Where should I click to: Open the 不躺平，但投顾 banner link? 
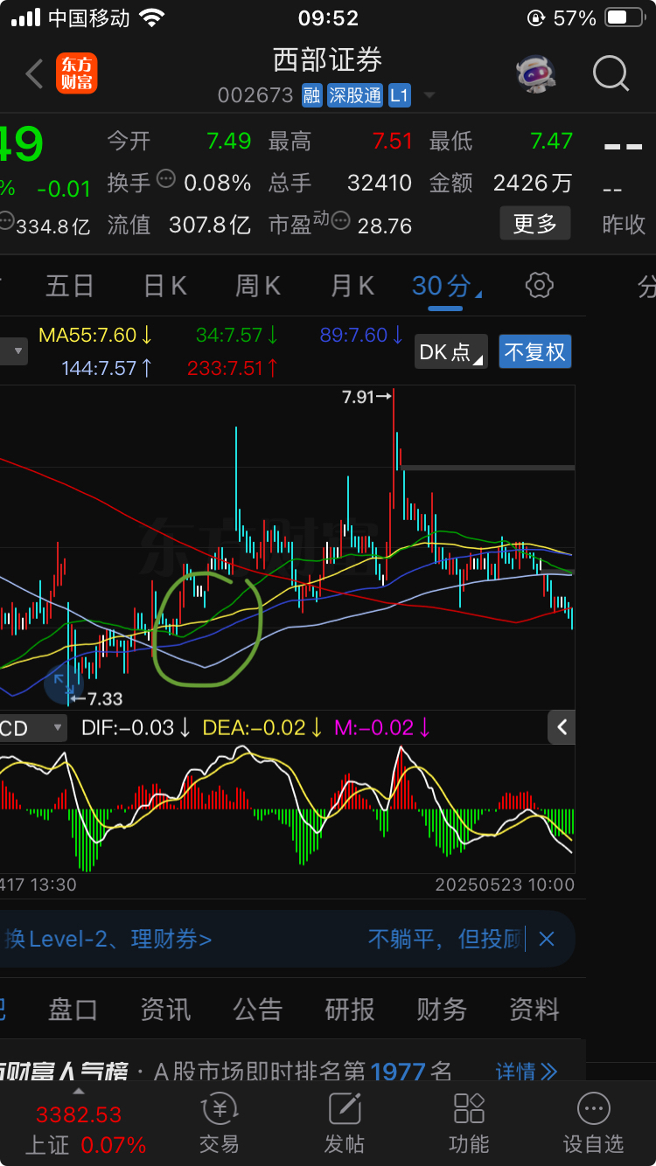pyautogui.click(x=445, y=940)
